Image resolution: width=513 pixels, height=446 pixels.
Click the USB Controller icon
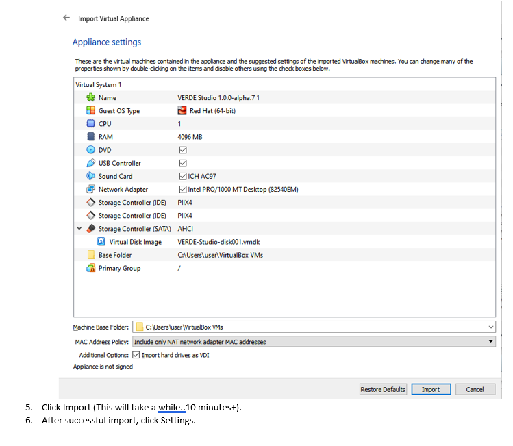pos(90,163)
